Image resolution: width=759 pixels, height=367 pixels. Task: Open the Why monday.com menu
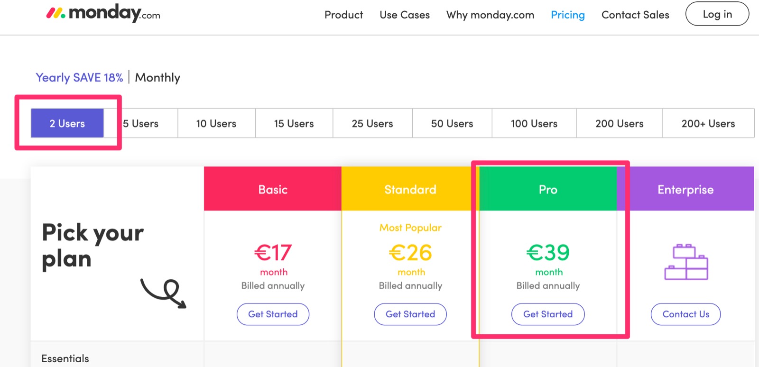pyautogui.click(x=490, y=15)
